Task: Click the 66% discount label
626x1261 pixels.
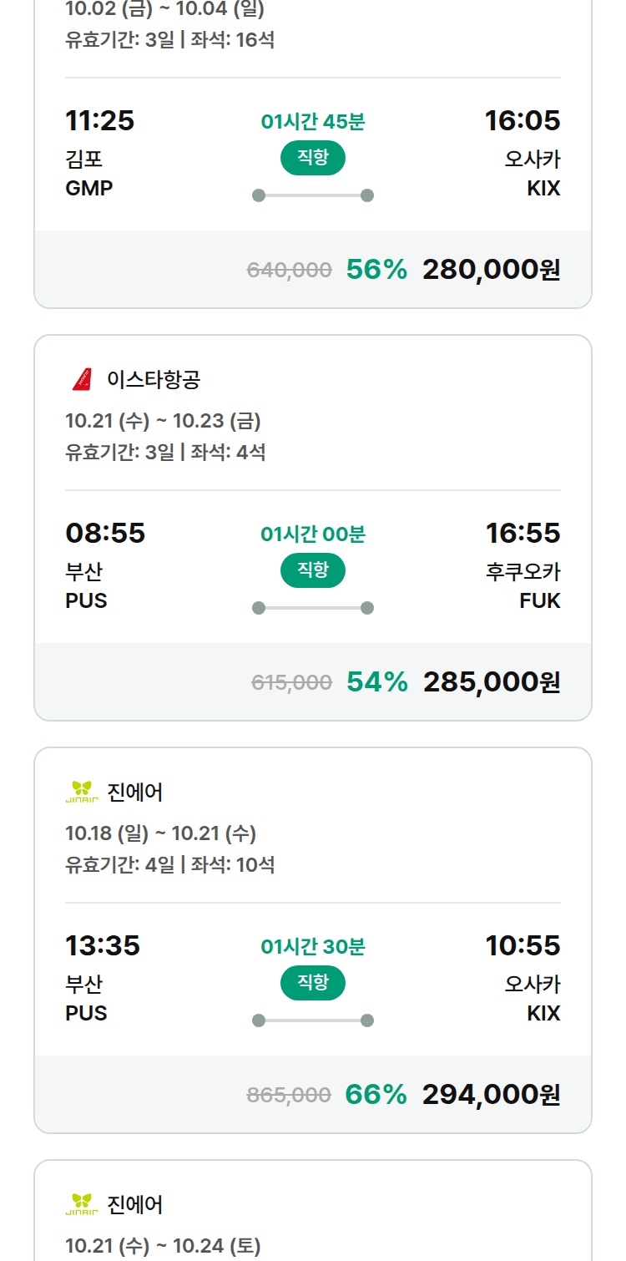Action: point(376,1095)
